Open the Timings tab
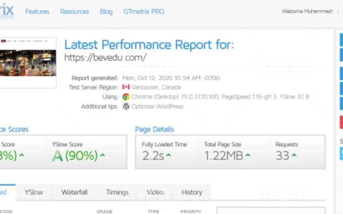Screen dimensions: 343x214 tap(117, 192)
